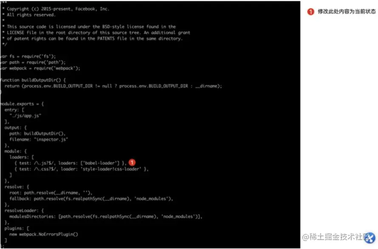Click the process.env.BUILD_OUTPUT_DIR return line
The width and height of the screenshot is (378, 249).
[113, 86]
